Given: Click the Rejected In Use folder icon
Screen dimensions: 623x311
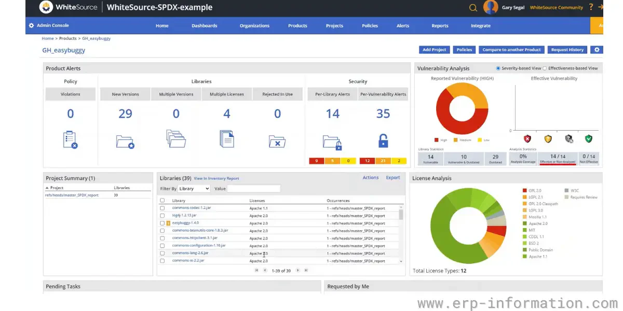Looking at the screenshot, I should tap(277, 142).
